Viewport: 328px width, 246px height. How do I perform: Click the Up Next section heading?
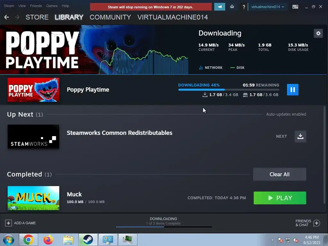pyautogui.click(x=25, y=114)
